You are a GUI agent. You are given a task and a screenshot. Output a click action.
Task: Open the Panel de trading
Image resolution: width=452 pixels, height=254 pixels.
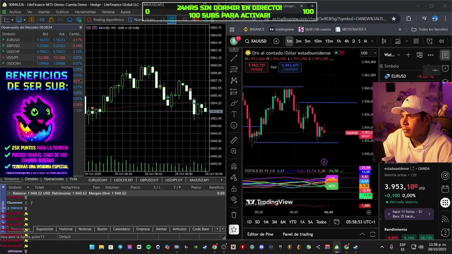[298, 234]
